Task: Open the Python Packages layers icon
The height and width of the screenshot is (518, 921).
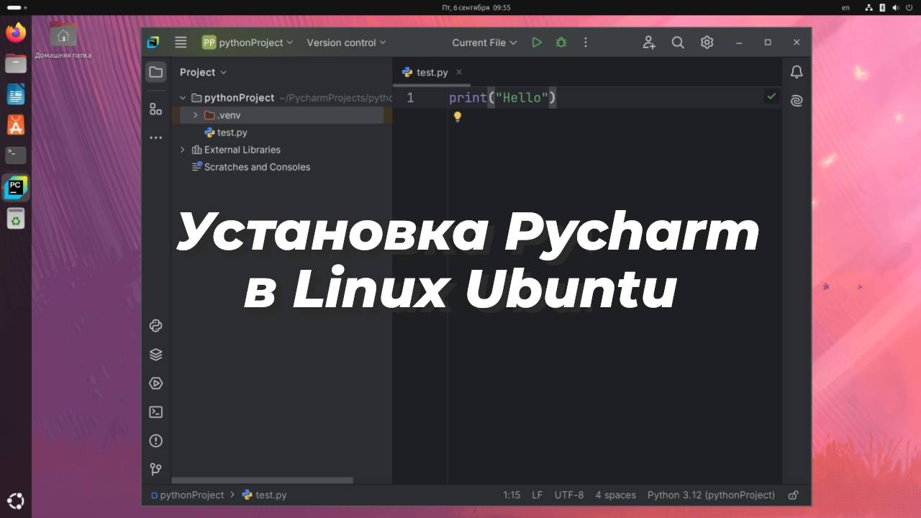Action: point(155,355)
